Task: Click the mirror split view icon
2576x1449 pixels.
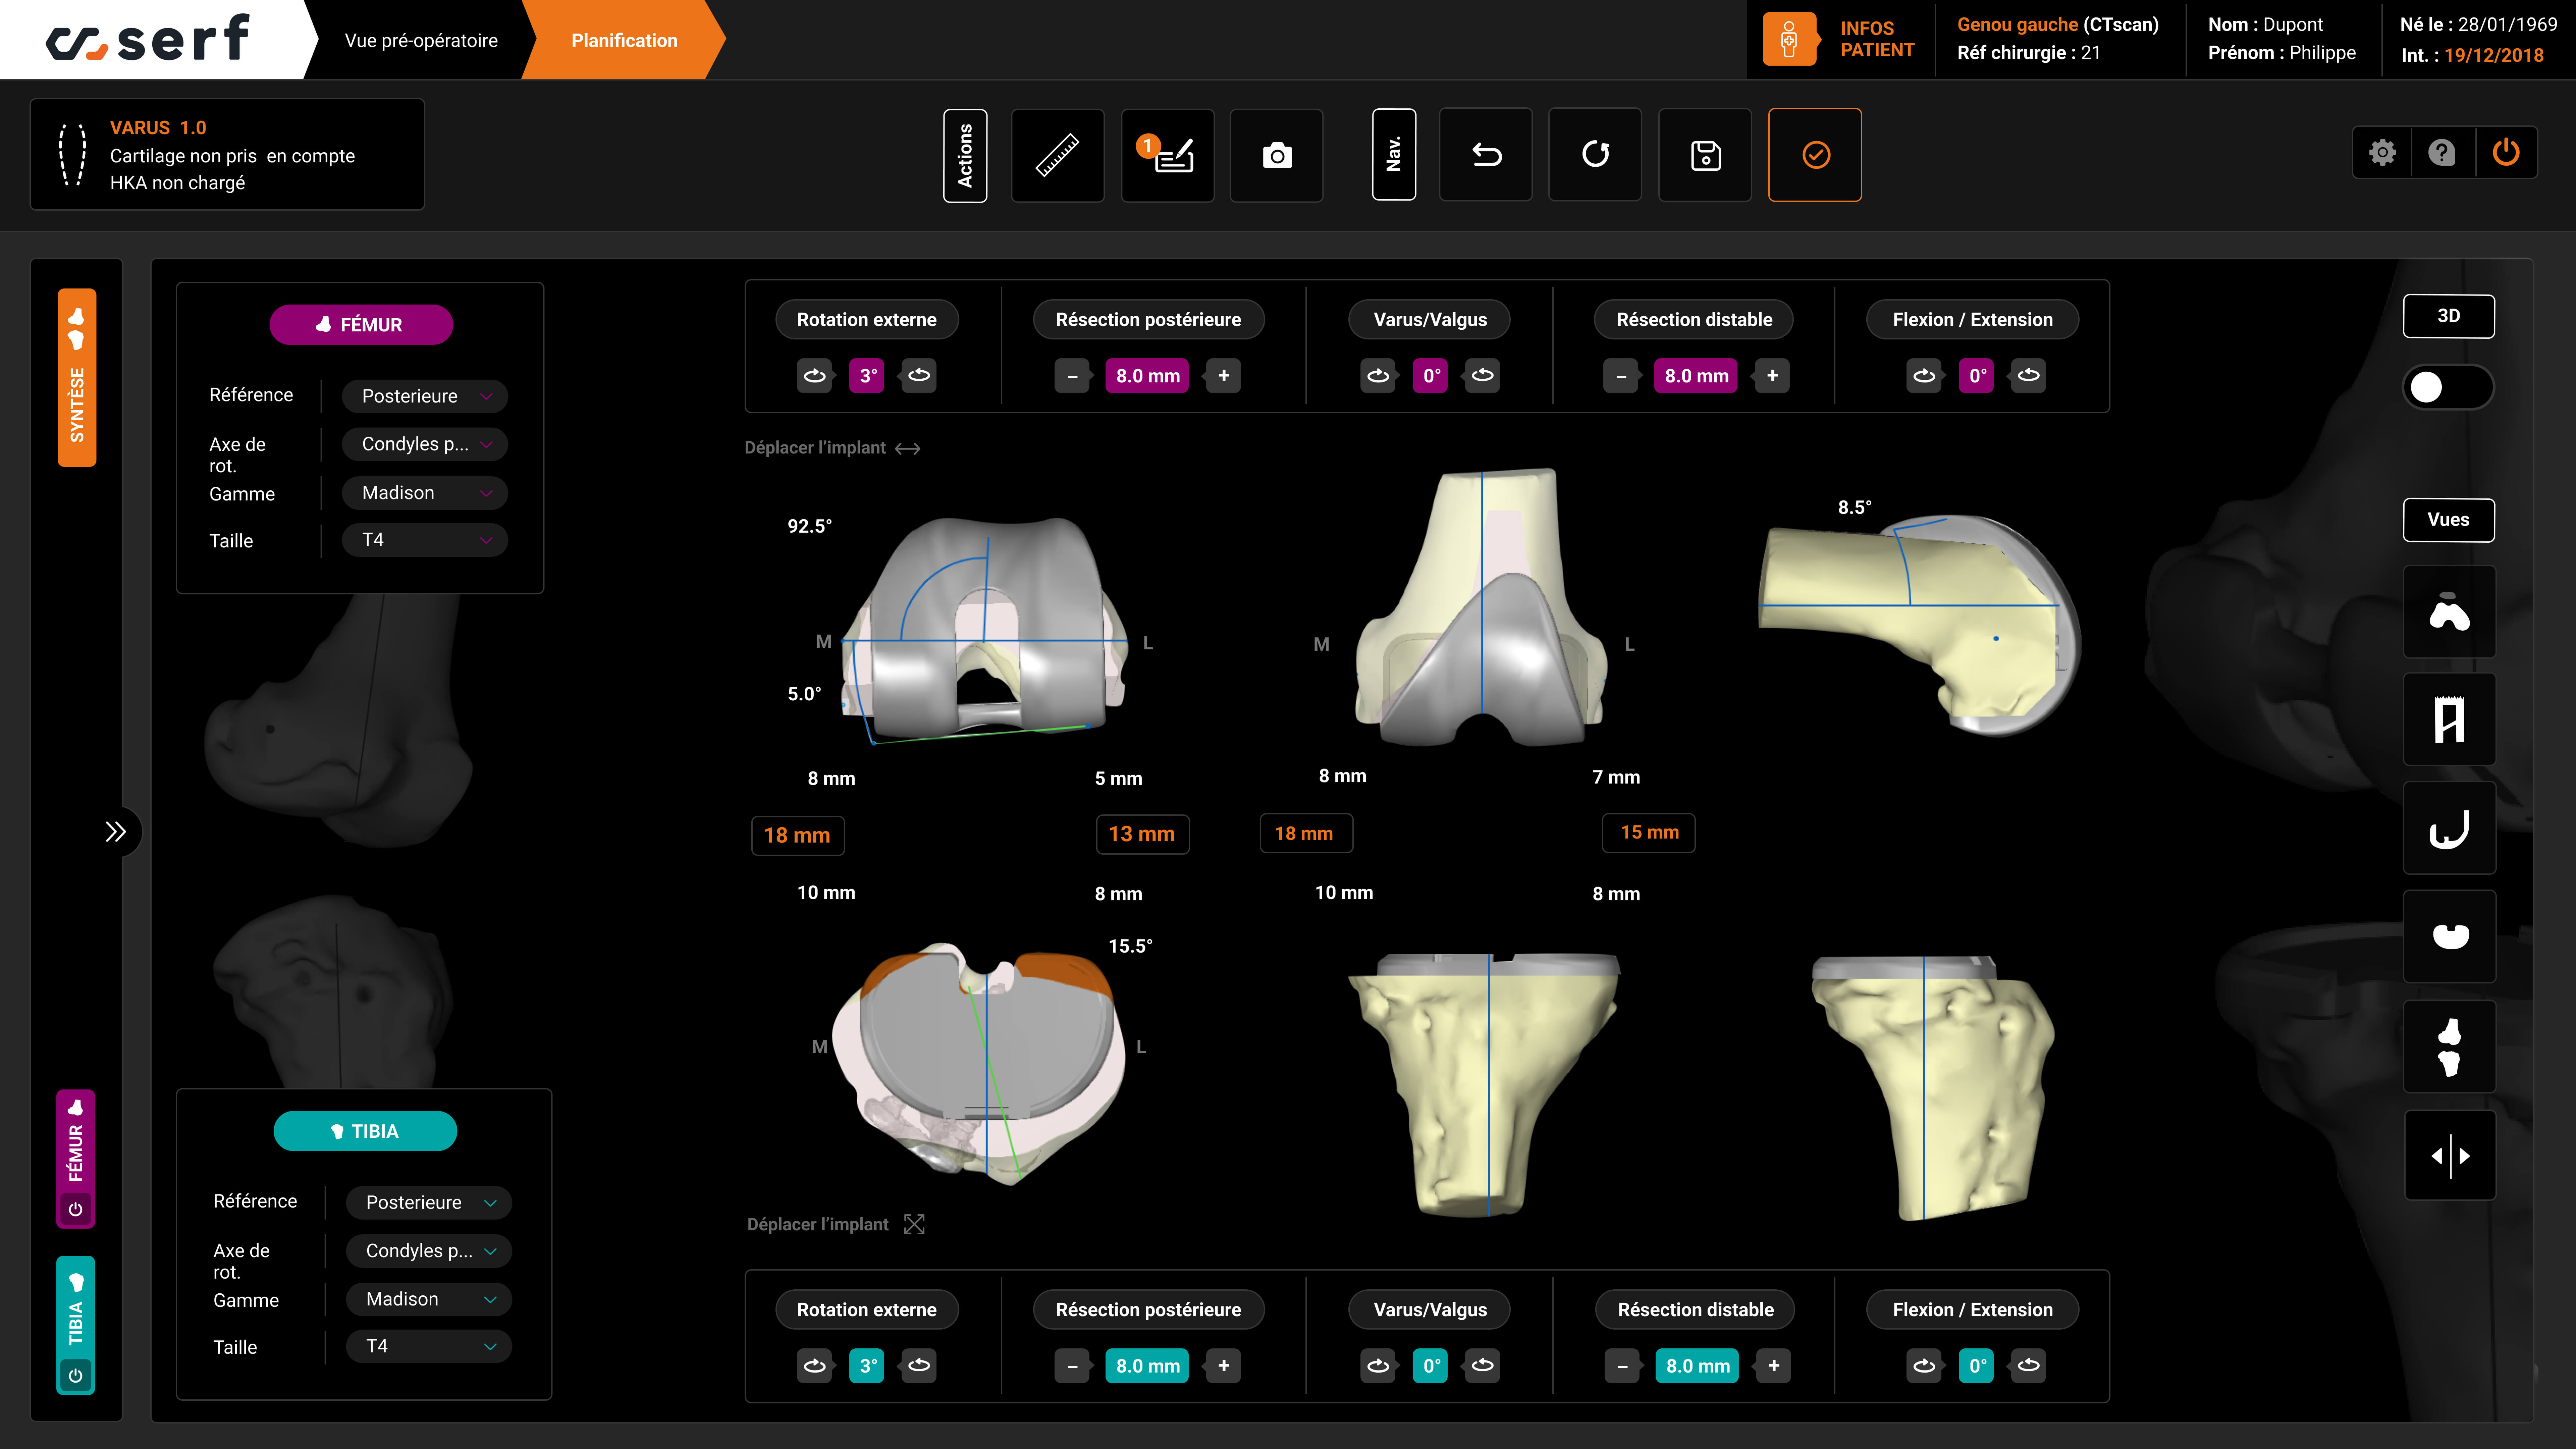Action: [x=2449, y=1155]
